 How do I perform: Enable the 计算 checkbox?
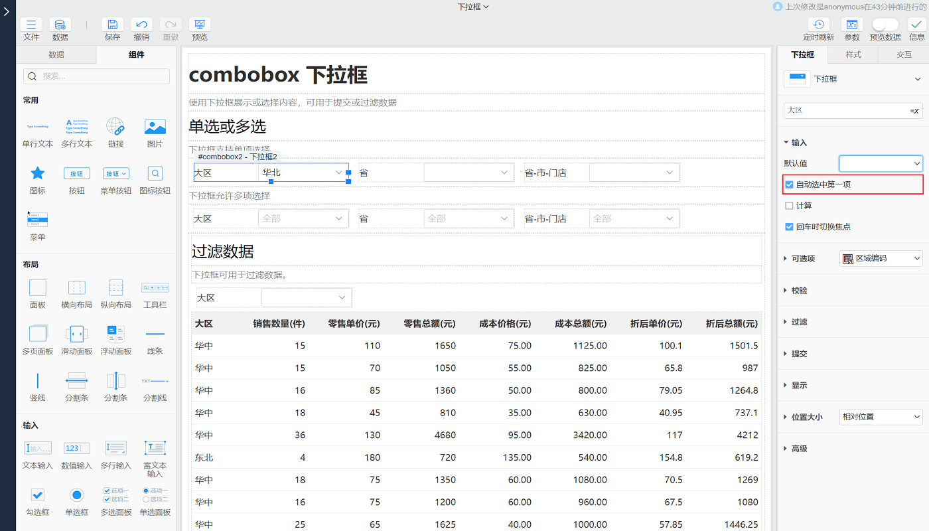pyautogui.click(x=789, y=206)
